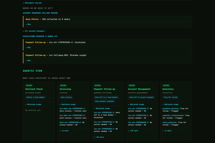The height and width of the screenshot is (143, 215).
Task: Expand Why under inv-followup-003 mistake caught
Action: 28,60
